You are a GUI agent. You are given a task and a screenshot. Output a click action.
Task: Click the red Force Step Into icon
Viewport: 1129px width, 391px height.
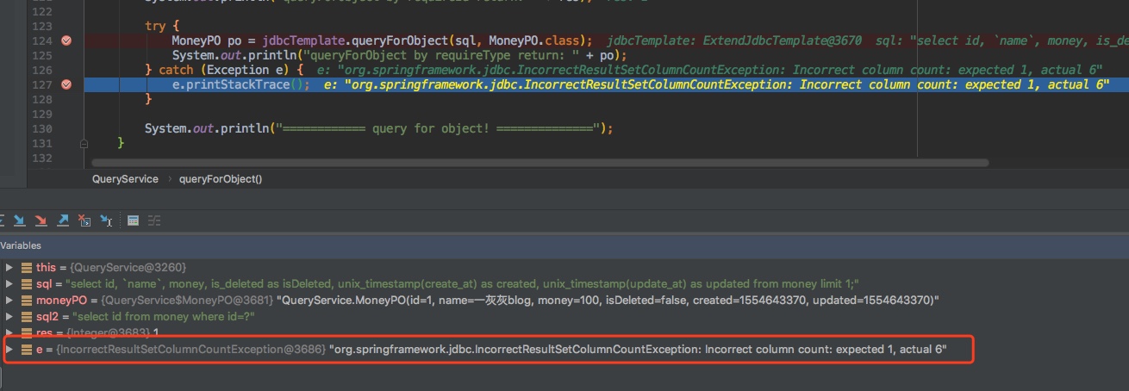[x=41, y=220]
